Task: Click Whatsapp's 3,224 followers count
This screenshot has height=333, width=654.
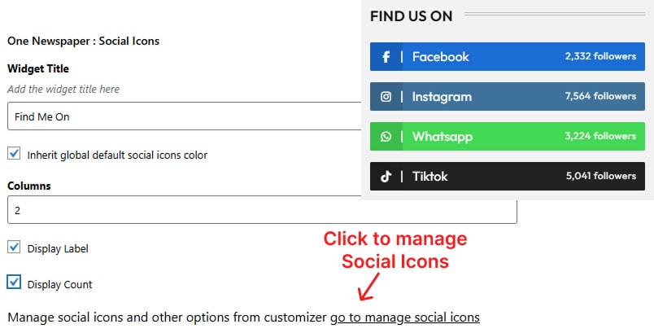Action: tap(600, 137)
